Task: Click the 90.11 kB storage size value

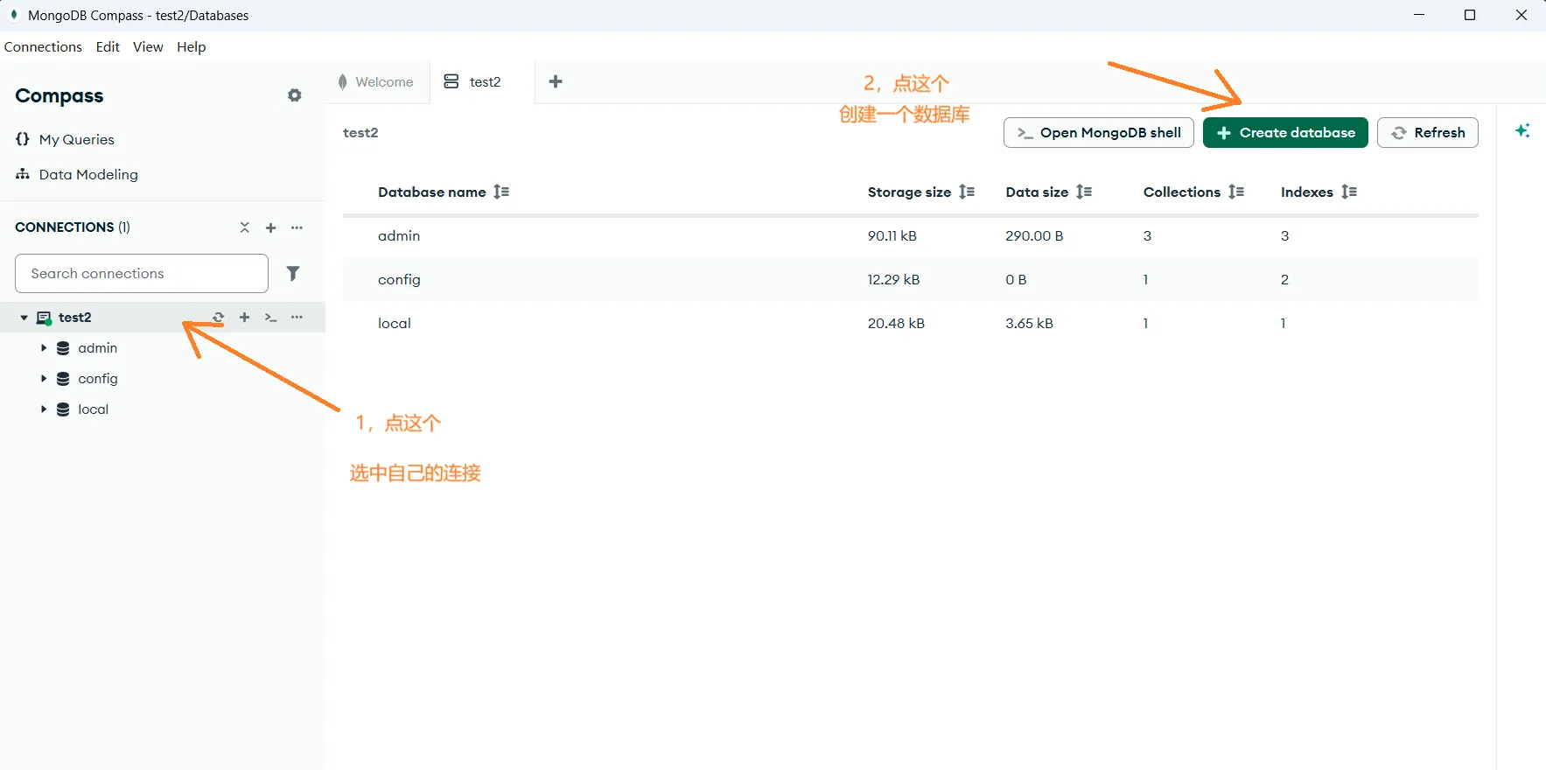Action: 892,236
